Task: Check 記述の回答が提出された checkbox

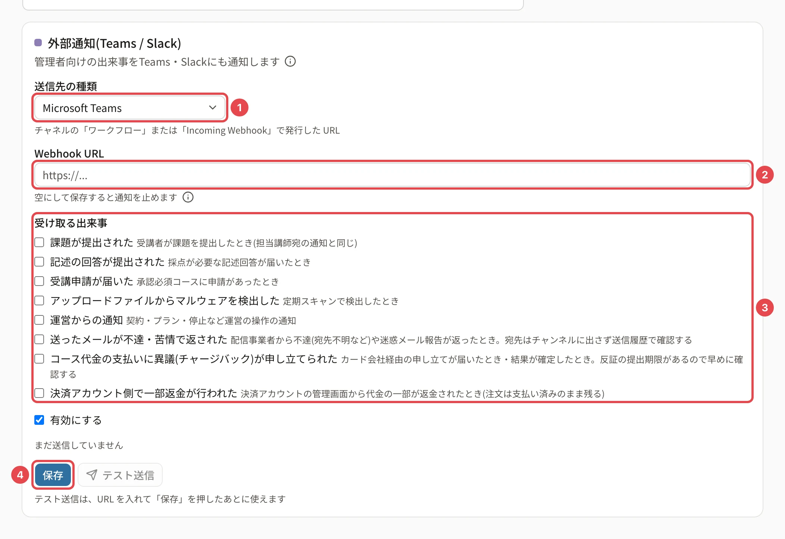Action: click(x=39, y=262)
